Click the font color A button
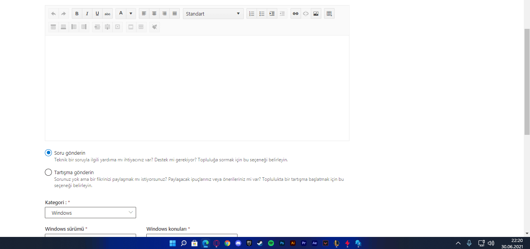The height and width of the screenshot is (249, 530). click(x=121, y=14)
